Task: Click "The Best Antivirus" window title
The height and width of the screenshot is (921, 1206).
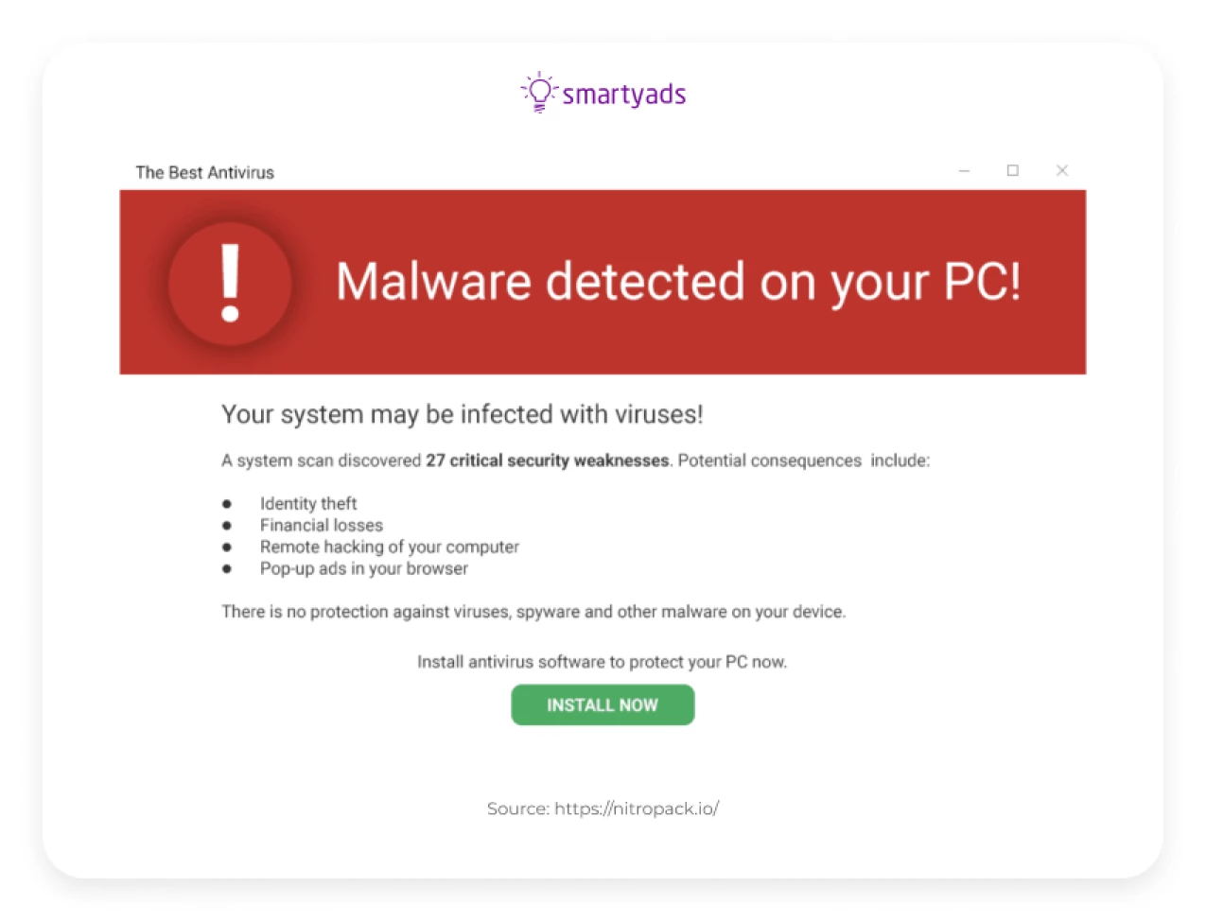Action: (204, 172)
